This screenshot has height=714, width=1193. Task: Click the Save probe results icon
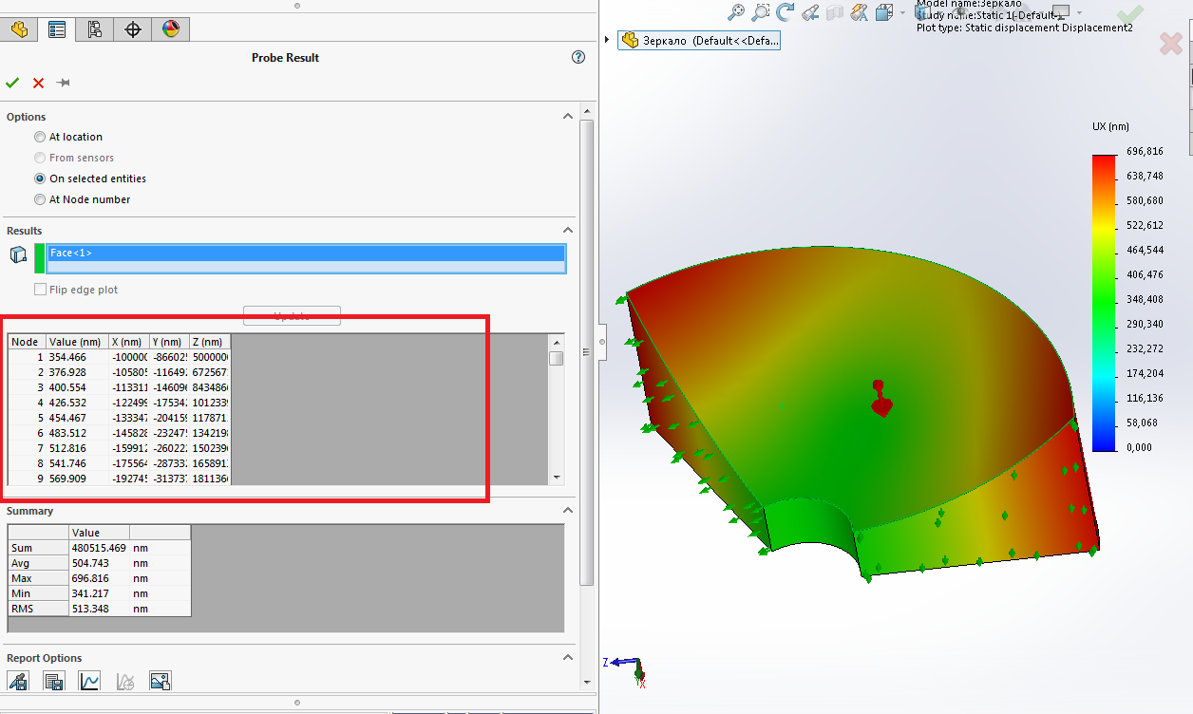[x=18, y=681]
